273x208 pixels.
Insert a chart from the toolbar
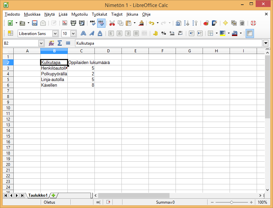pyautogui.click(x=206, y=23)
